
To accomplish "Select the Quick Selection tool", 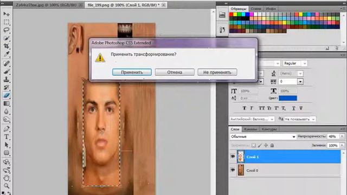I will pos(6,38).
